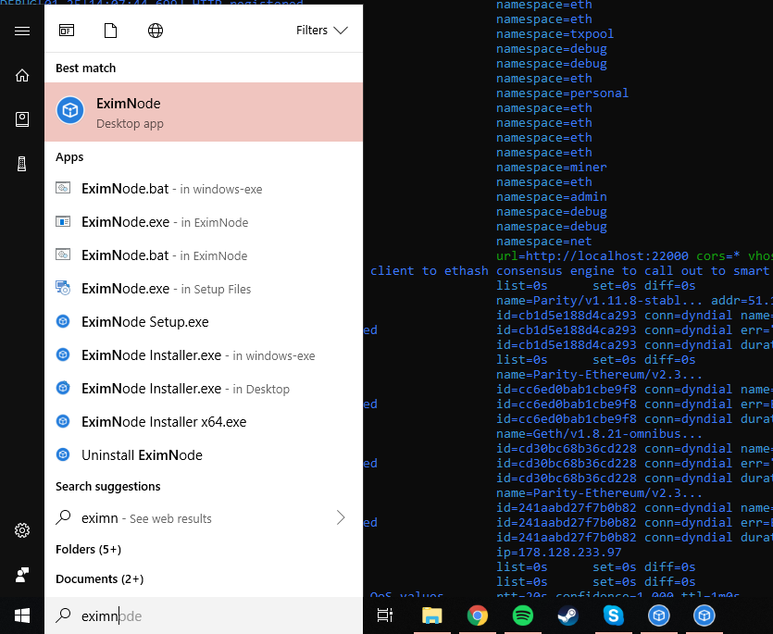Screen dimensions: 773x634
Task: Open EximNode Installer x64.exe result
Action: pos(204,422)
